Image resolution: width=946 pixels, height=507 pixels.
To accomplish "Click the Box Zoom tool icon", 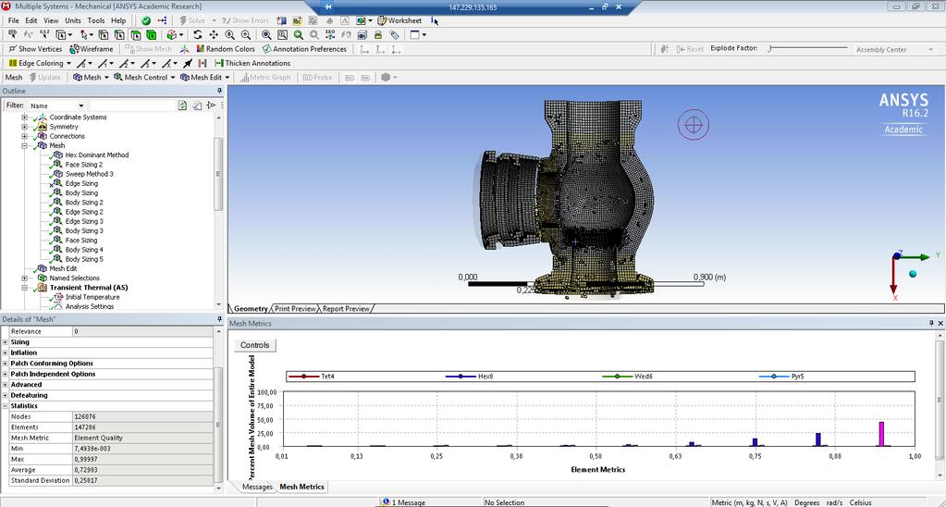I will click(x=246, y=34).
